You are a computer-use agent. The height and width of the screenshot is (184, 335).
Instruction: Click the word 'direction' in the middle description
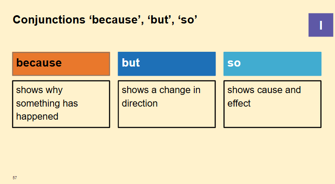140,104
